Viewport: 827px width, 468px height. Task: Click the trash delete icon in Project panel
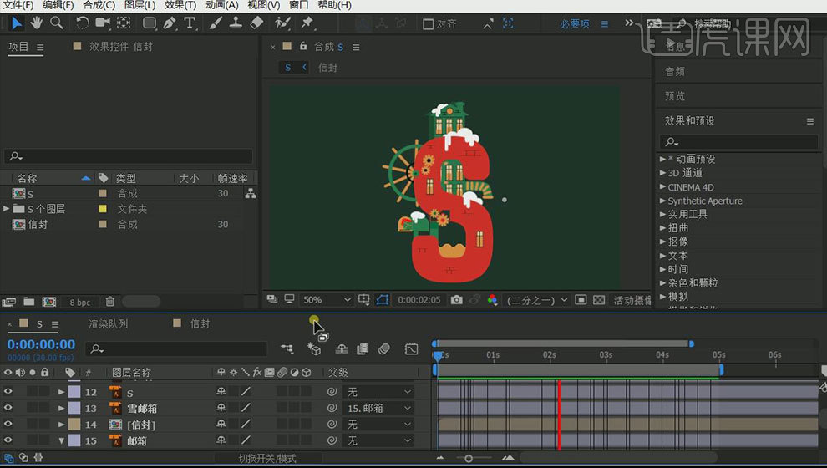tap(109, 301)
